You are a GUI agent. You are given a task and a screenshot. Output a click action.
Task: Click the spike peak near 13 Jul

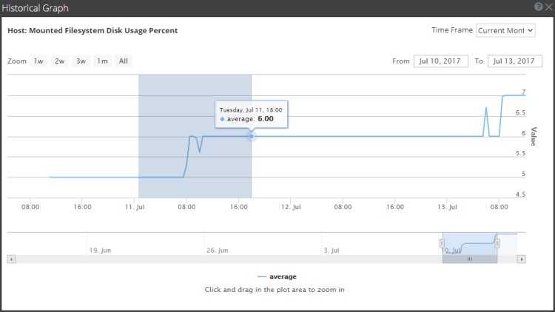tap(486, 108)
